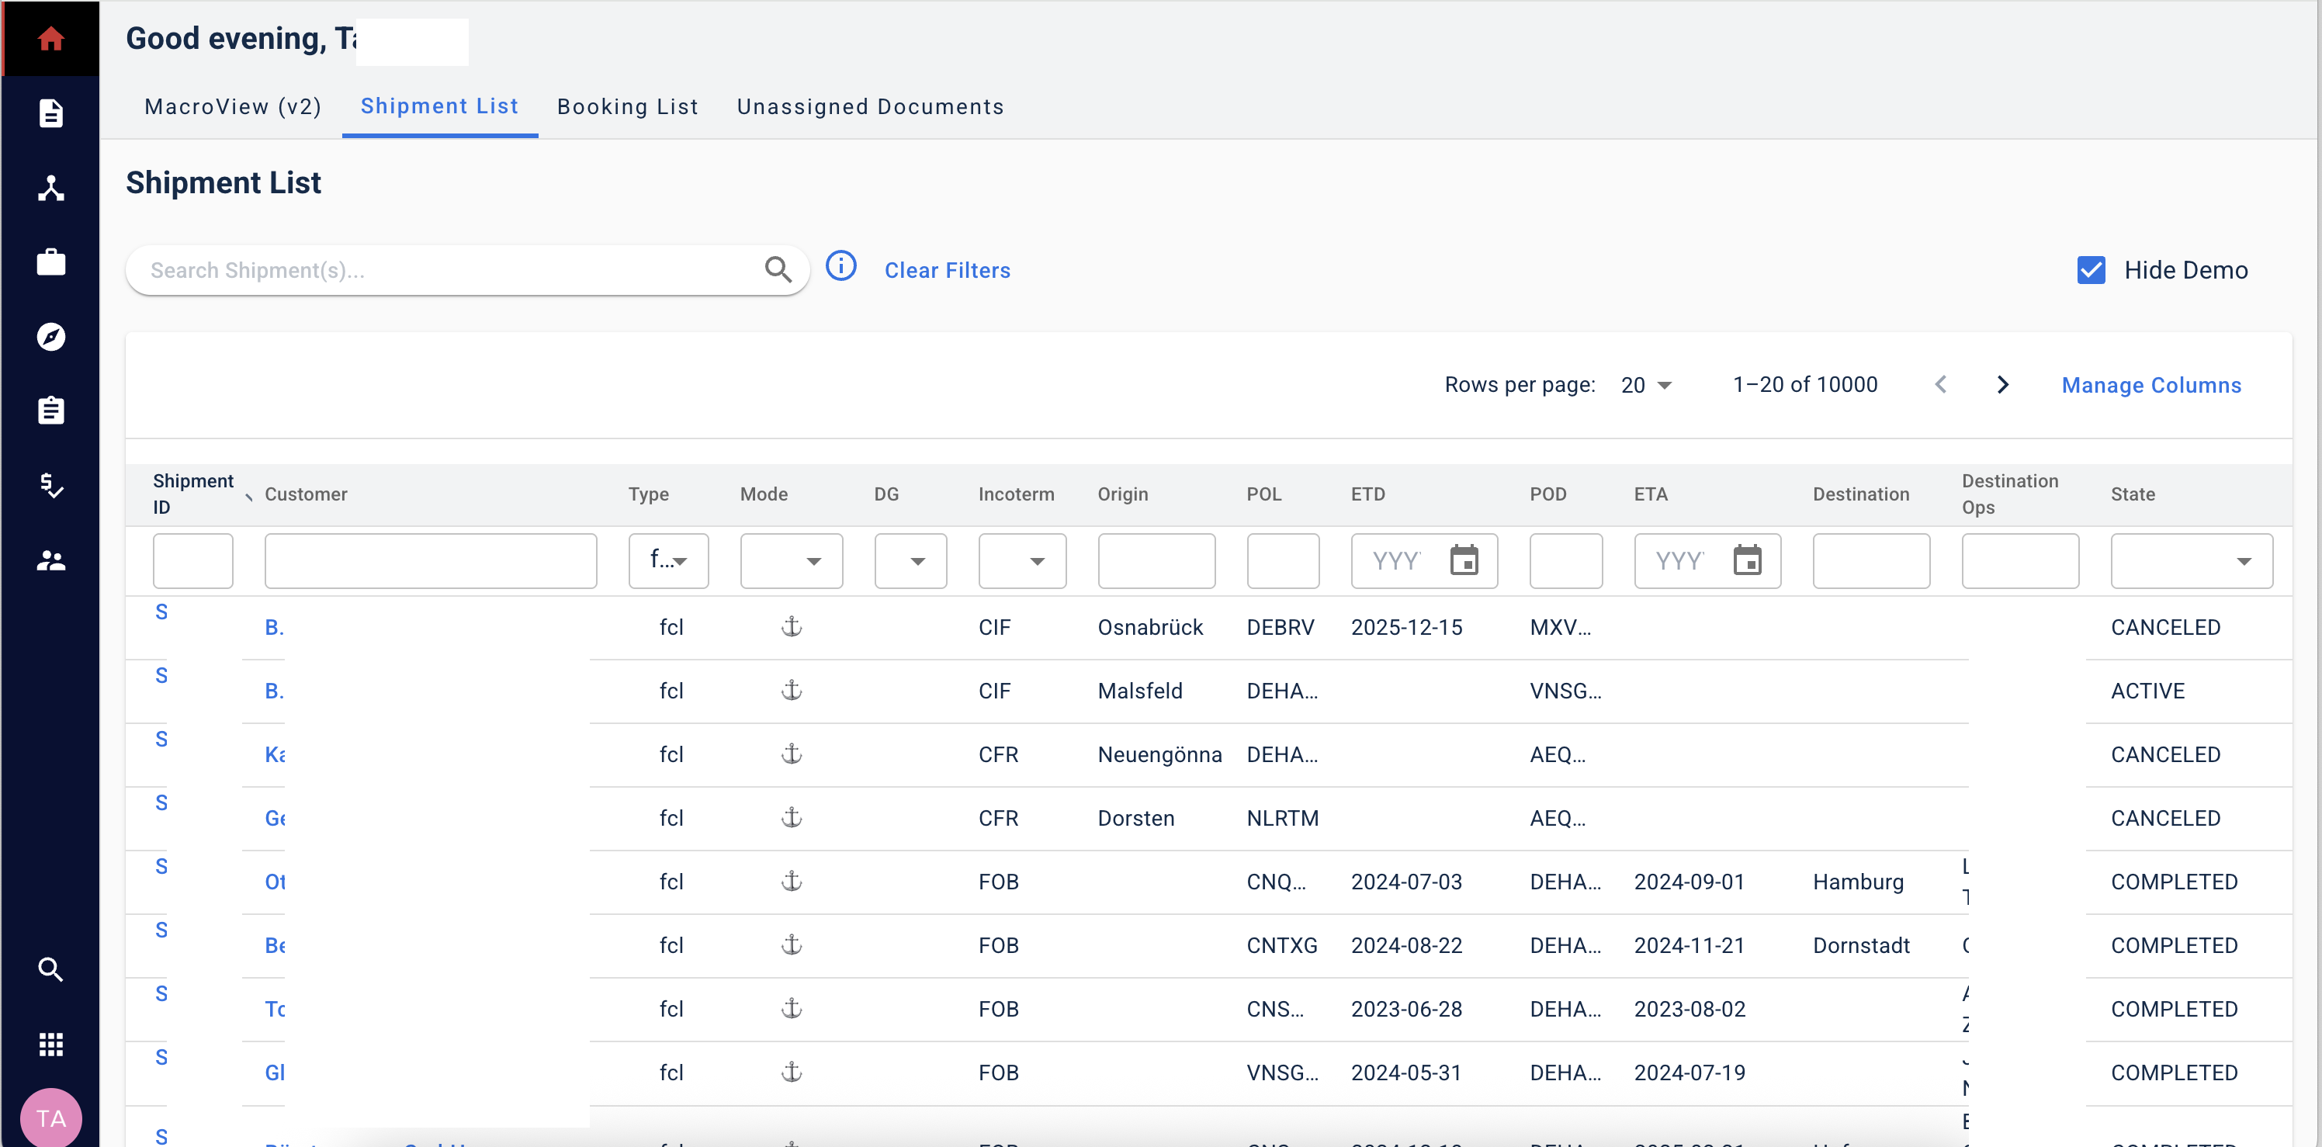Open the people/users sidebar icon

pyautogui.click(x=50, y=560)
